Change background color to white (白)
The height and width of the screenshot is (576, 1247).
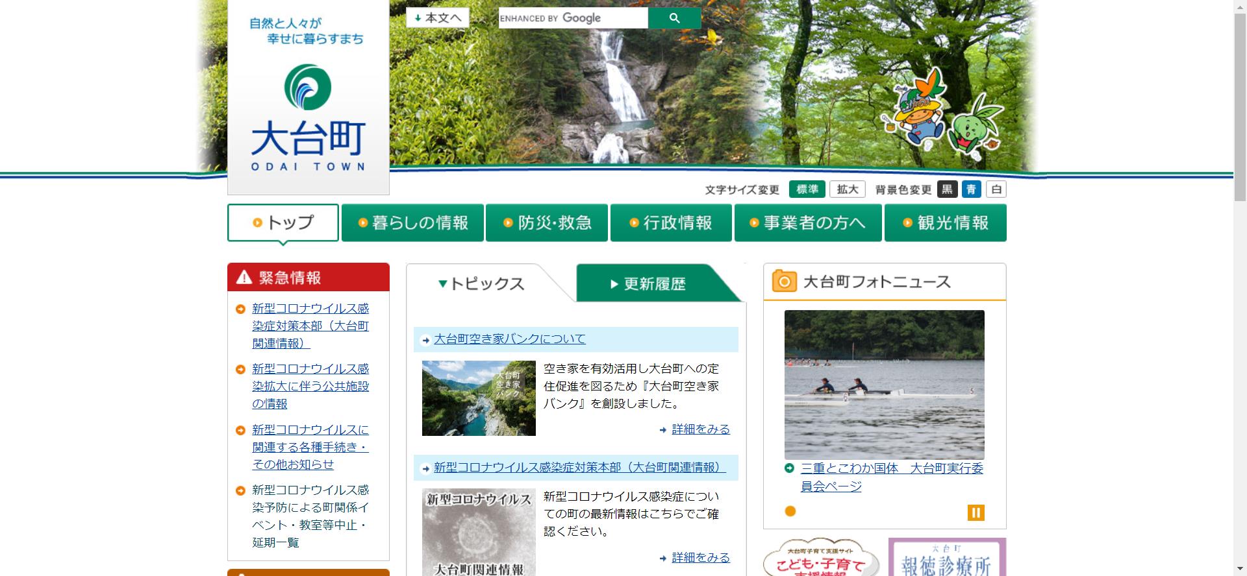996,189
